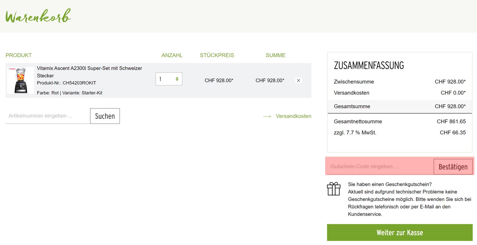Image resolution: width=477 pixels, height=245 pixels.
Task: Click the ANZAHL column header
Action: tap(172, 55)
